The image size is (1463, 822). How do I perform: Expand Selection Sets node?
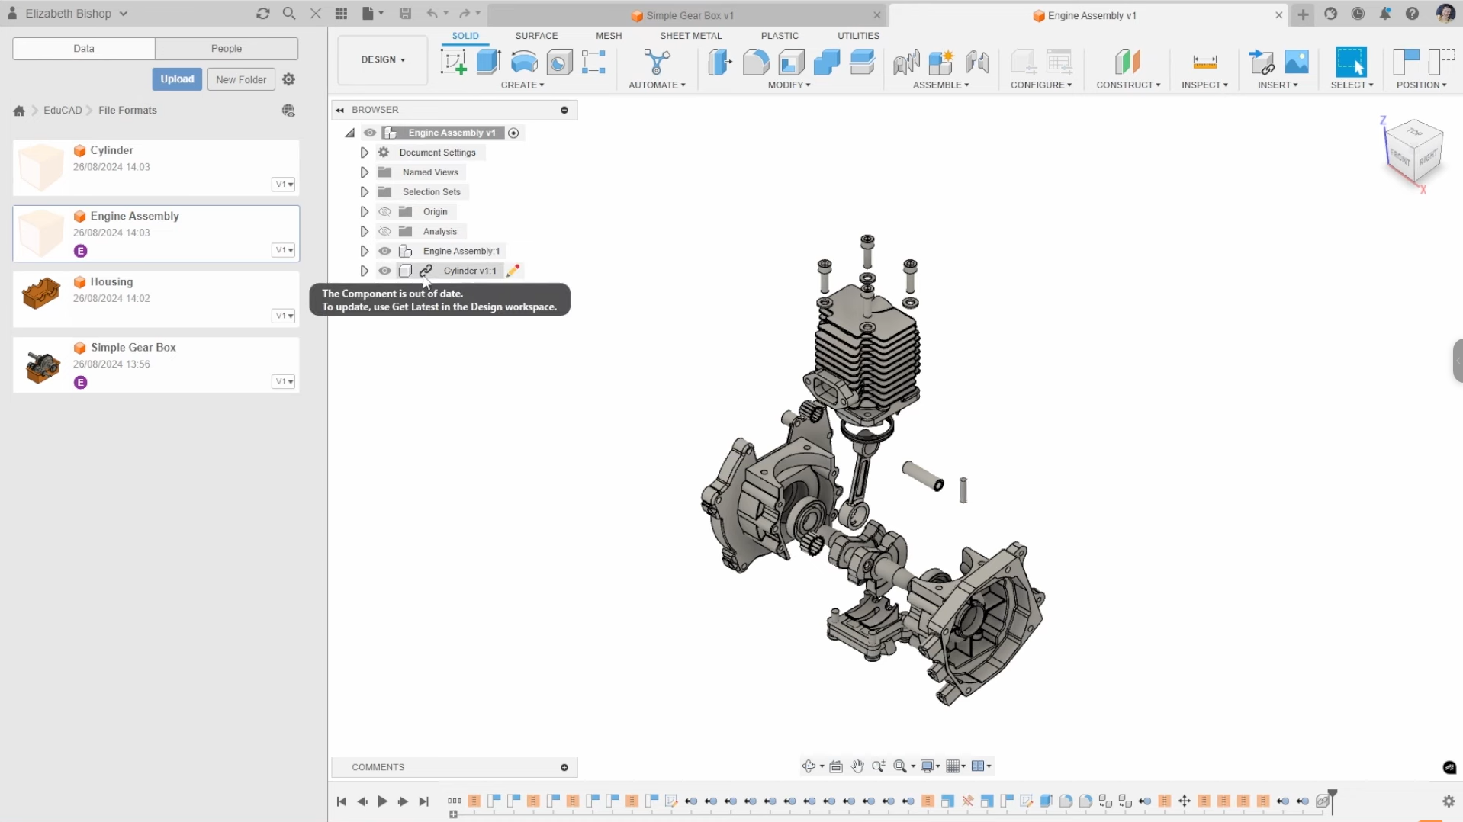click(365, 192)
